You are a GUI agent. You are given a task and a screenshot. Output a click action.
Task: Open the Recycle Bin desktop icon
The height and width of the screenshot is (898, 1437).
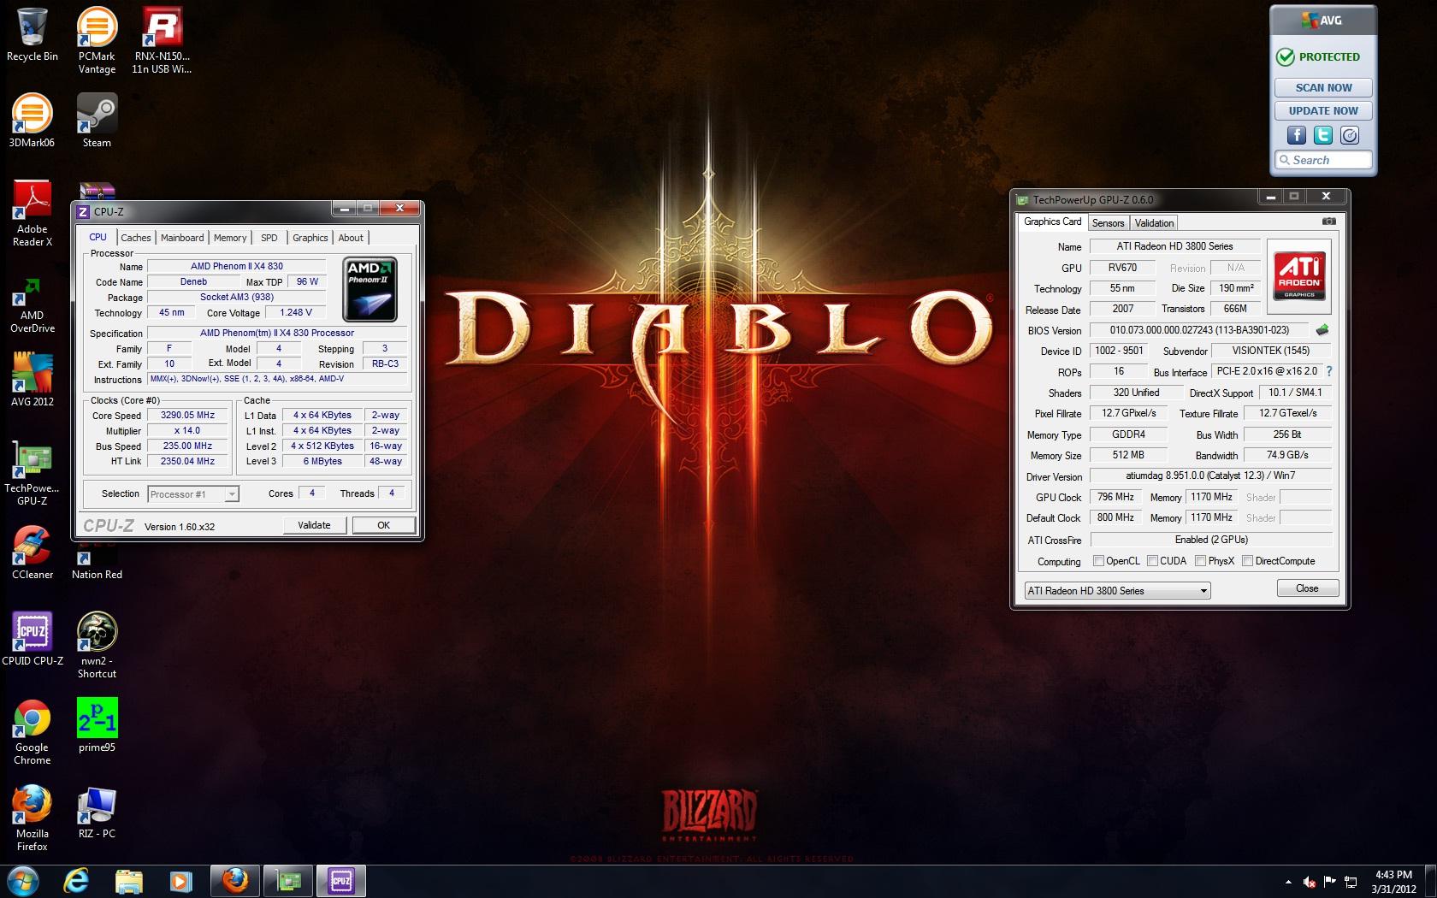point(32,36)
